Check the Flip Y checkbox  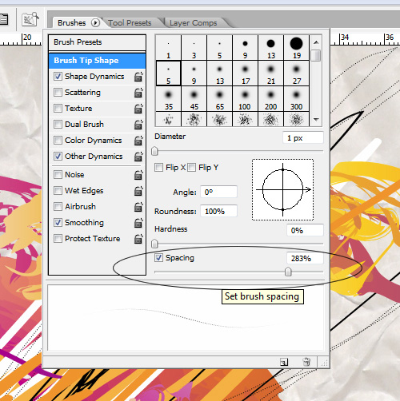click(x=191, y=168)
